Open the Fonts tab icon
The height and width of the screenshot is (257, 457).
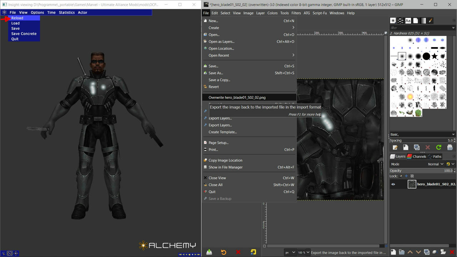coord(408,21)
